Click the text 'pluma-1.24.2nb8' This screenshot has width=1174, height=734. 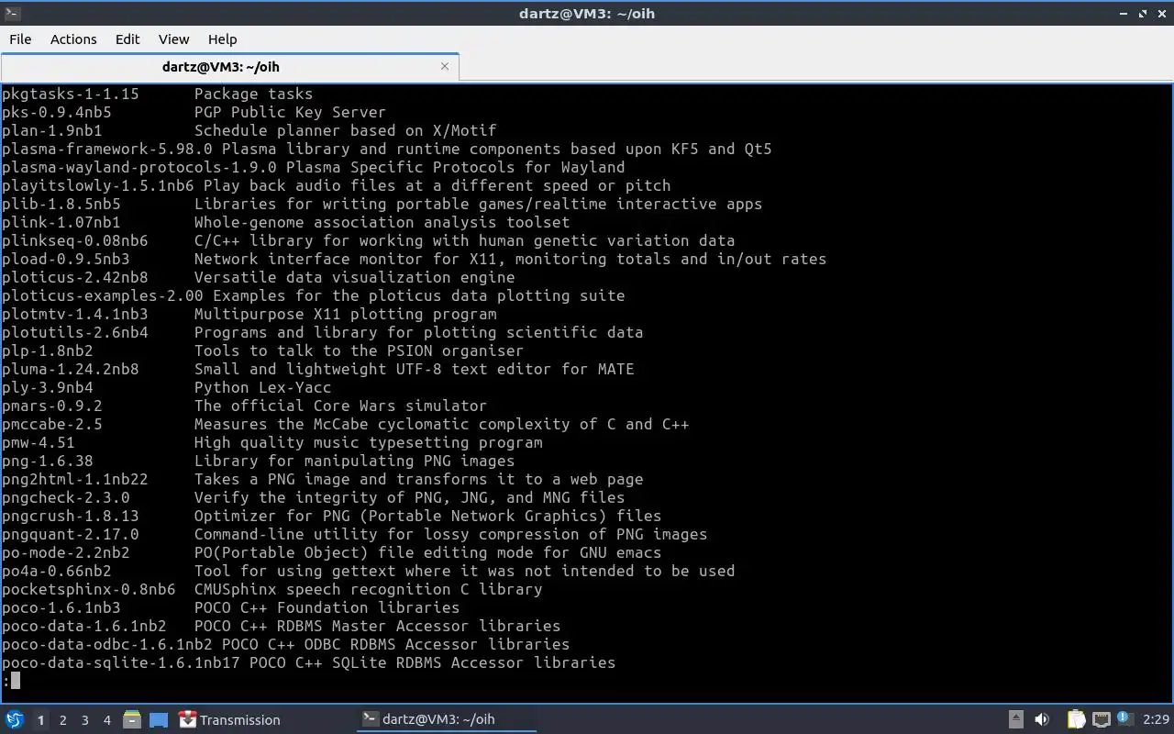[x=71, y=369]
